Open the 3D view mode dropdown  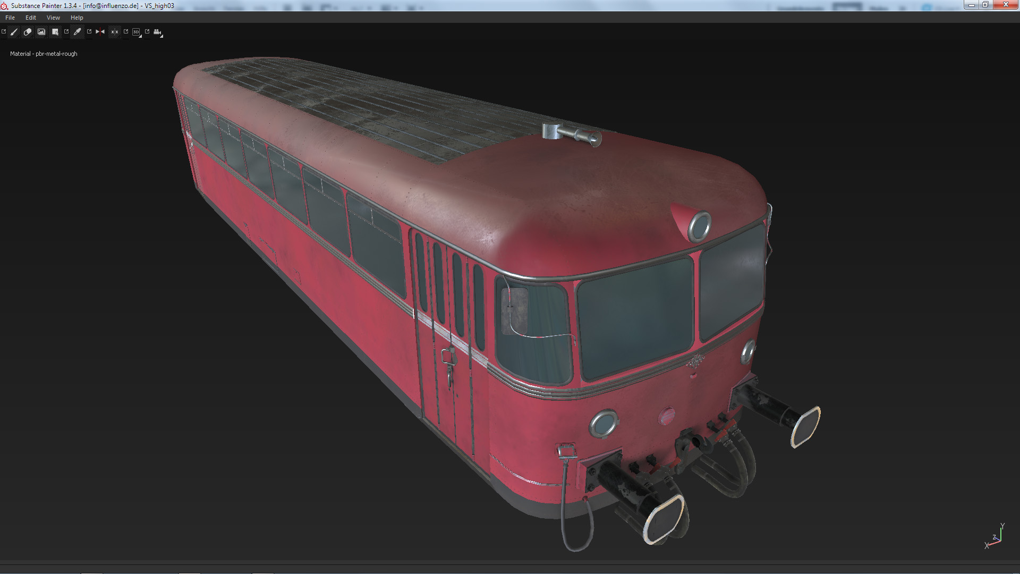pyautogui.click(x=137, y=32)
